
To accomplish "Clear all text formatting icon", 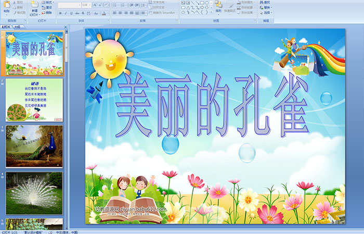I will coord(107,5).
